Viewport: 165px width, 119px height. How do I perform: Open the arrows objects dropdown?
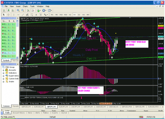point(46,15)
